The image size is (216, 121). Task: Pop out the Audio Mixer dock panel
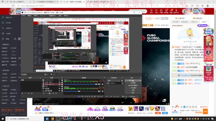(104, 78)
